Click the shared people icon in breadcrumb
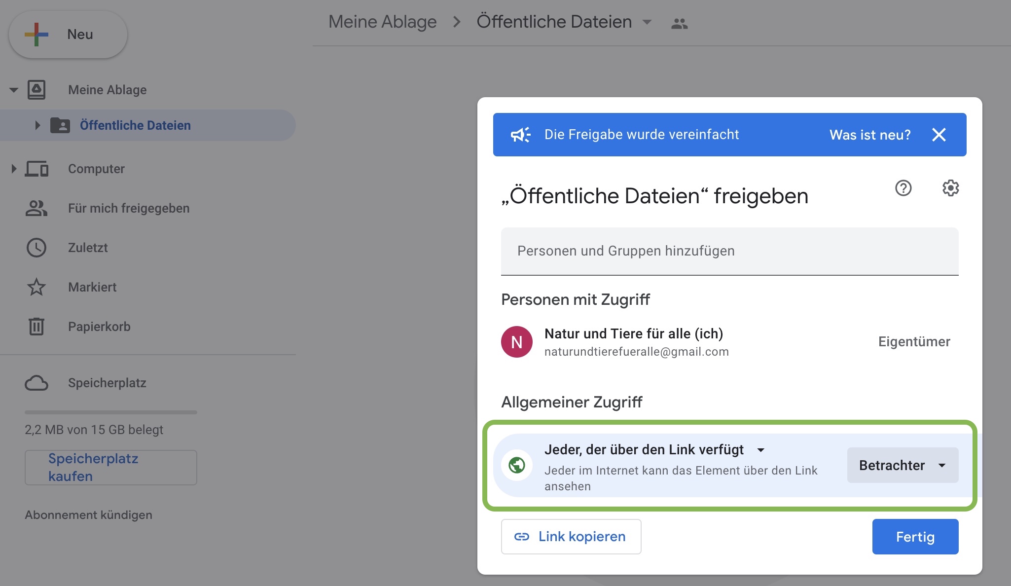The image size is (1011, 586). (x=679, y=23)
